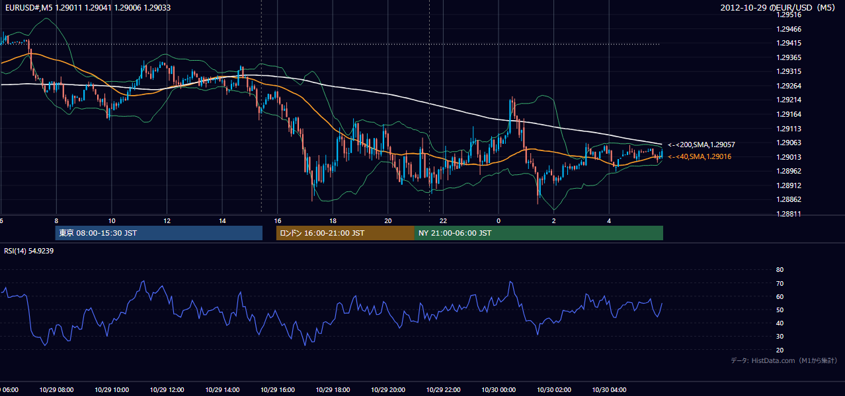Click the 10/29 12:00 time label

[167, 390]
